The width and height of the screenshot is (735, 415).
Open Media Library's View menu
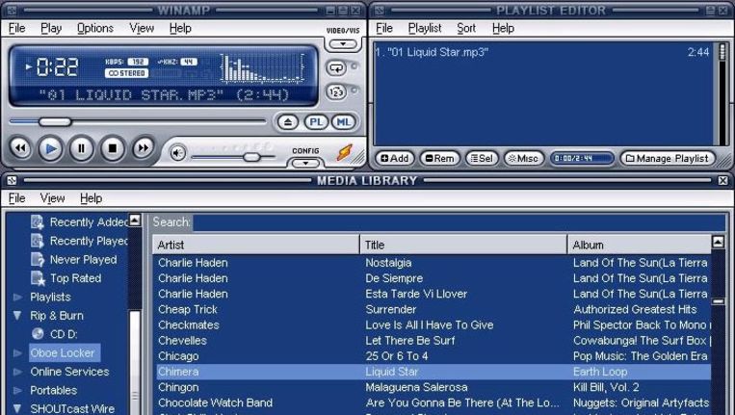pyautogui.click(x=52, y=198)
